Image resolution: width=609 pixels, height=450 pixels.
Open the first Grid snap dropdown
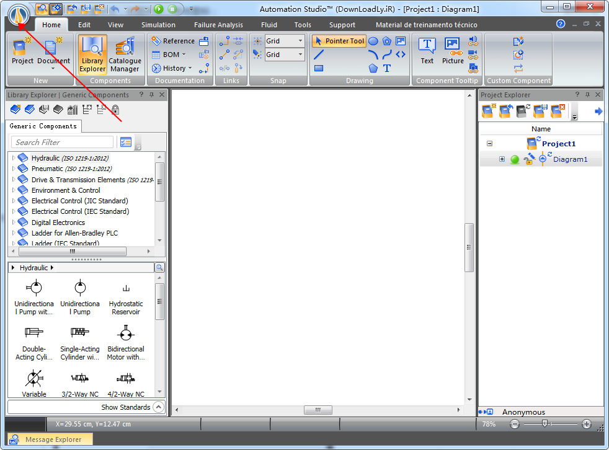[x=301, y=41]
